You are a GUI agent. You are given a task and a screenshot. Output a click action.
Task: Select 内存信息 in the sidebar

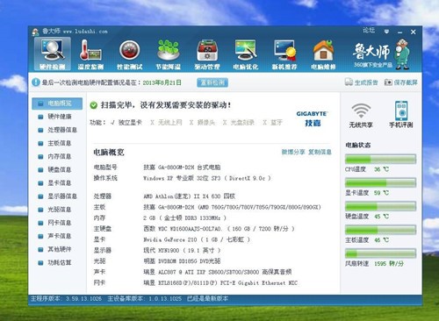click(57, 156)
